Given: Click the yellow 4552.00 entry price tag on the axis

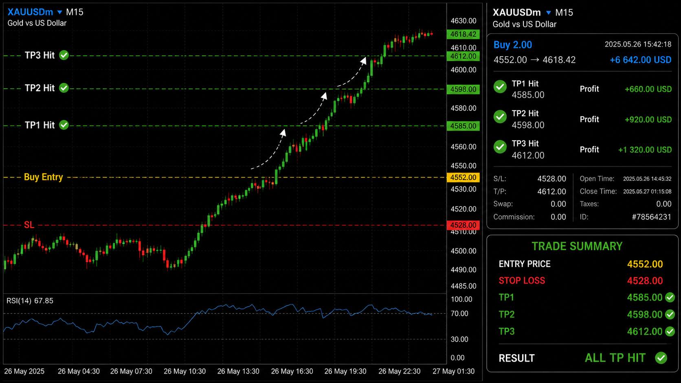Looking at the screenshot, I should coord(463,177).
